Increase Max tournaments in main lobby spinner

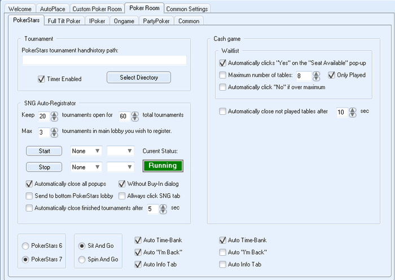54,130
